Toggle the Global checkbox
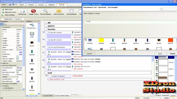The image size is (177, 99). [x=18, y=56]
